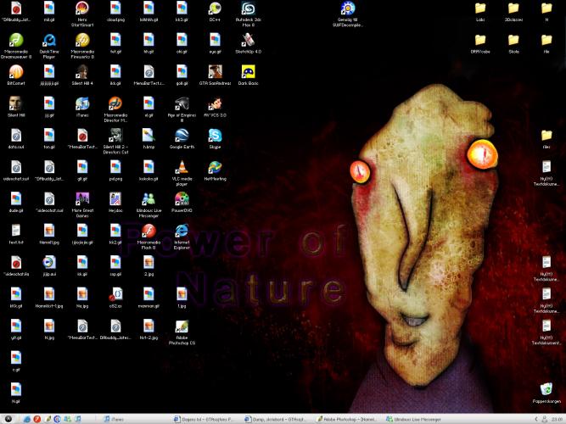Viewport: 566px width, 424px height.
Task: Open Windows Live Messenger from the taskbar
Action: [416, 419]
